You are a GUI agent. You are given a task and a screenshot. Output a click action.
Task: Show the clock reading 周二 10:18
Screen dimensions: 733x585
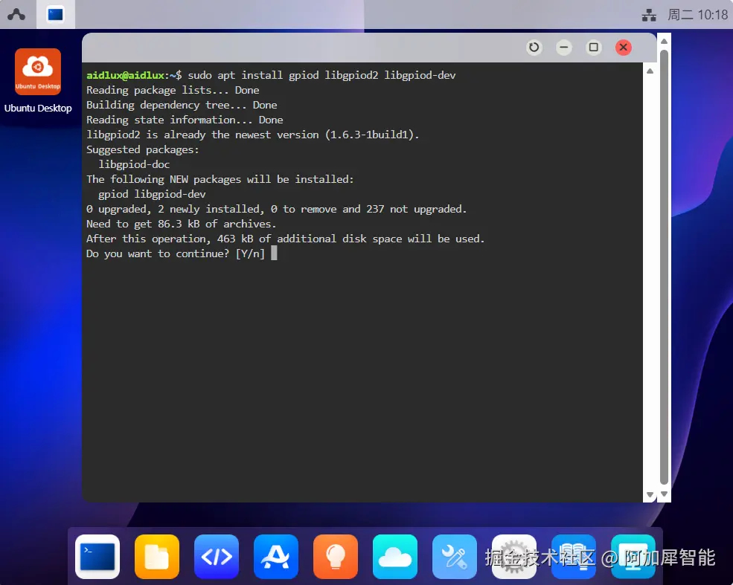(x=697, y=15)
